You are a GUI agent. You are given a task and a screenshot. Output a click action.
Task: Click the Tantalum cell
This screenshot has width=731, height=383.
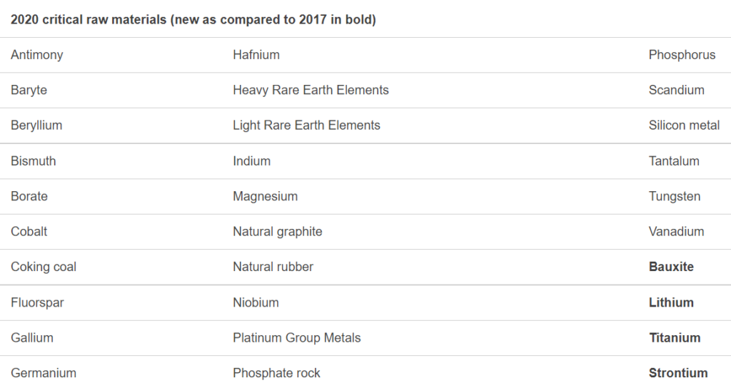[x=674, y=161]
